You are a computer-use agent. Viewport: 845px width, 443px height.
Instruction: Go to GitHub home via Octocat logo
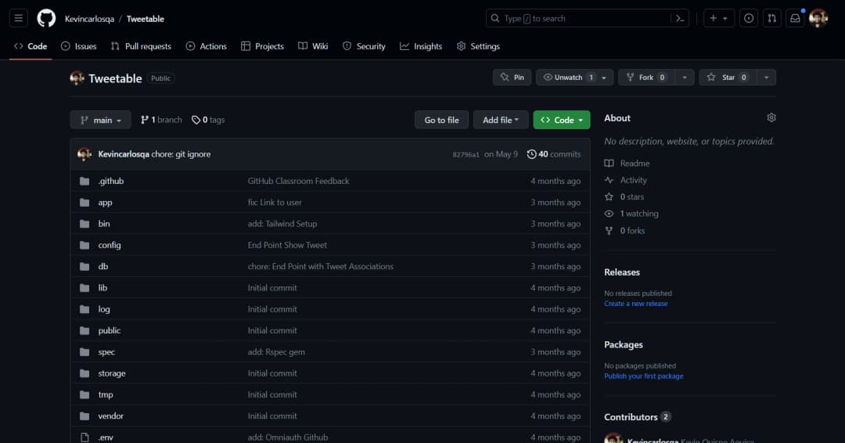point(46,18)
